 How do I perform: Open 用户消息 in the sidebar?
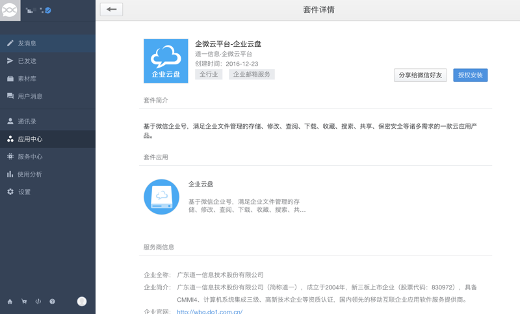tap(47, 96)
